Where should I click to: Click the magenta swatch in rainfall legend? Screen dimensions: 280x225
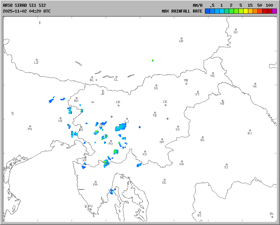click(274, 11)
